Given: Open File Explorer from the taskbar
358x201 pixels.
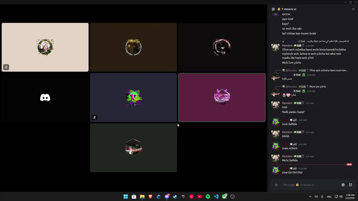Looking at the screenshot, I should [142, 197].
